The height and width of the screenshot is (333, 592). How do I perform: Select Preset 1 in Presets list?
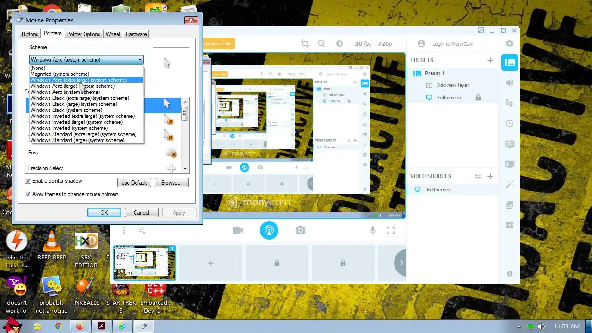(453, 73)
